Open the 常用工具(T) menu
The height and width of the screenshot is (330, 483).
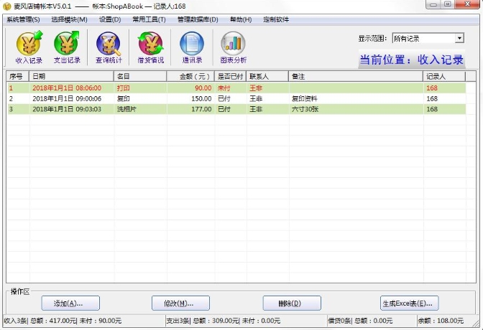(x=149, y=19)
